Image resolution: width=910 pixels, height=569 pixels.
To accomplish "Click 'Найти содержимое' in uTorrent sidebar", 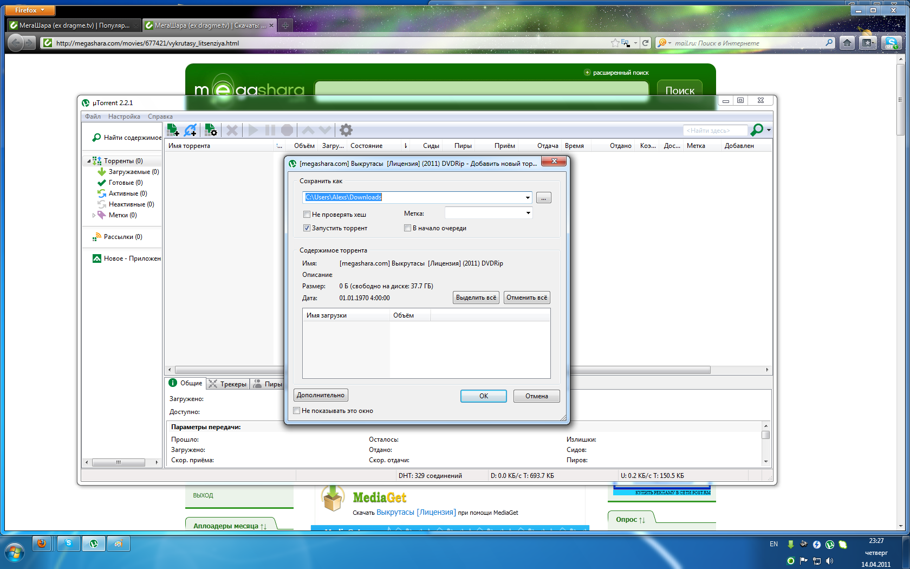I will click(127, 138).
